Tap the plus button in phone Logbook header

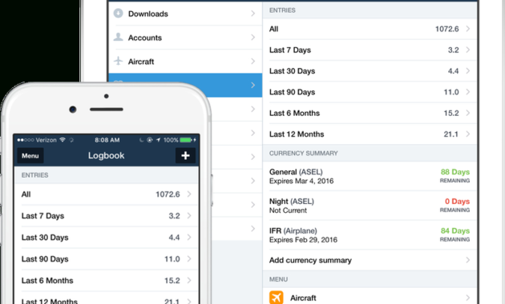185,155
